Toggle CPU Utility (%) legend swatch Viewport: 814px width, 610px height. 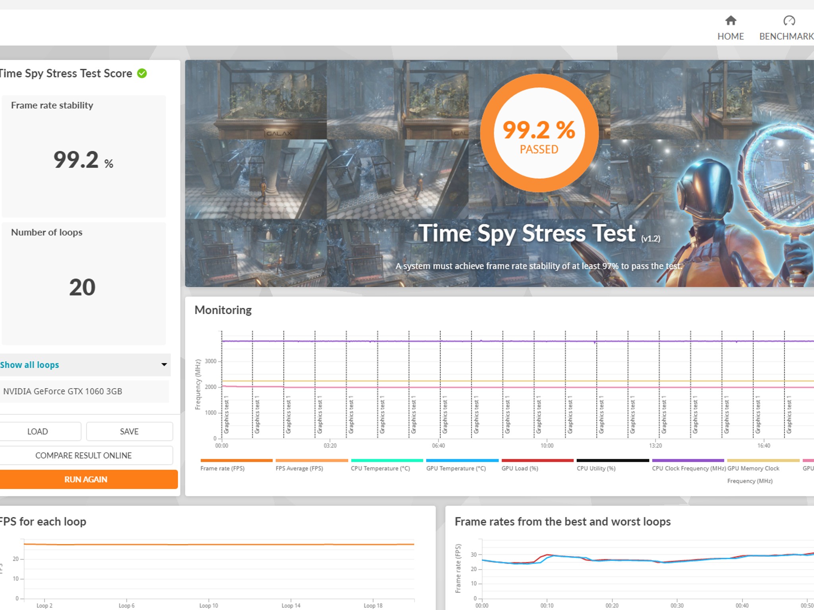click(x=613, y=461)
